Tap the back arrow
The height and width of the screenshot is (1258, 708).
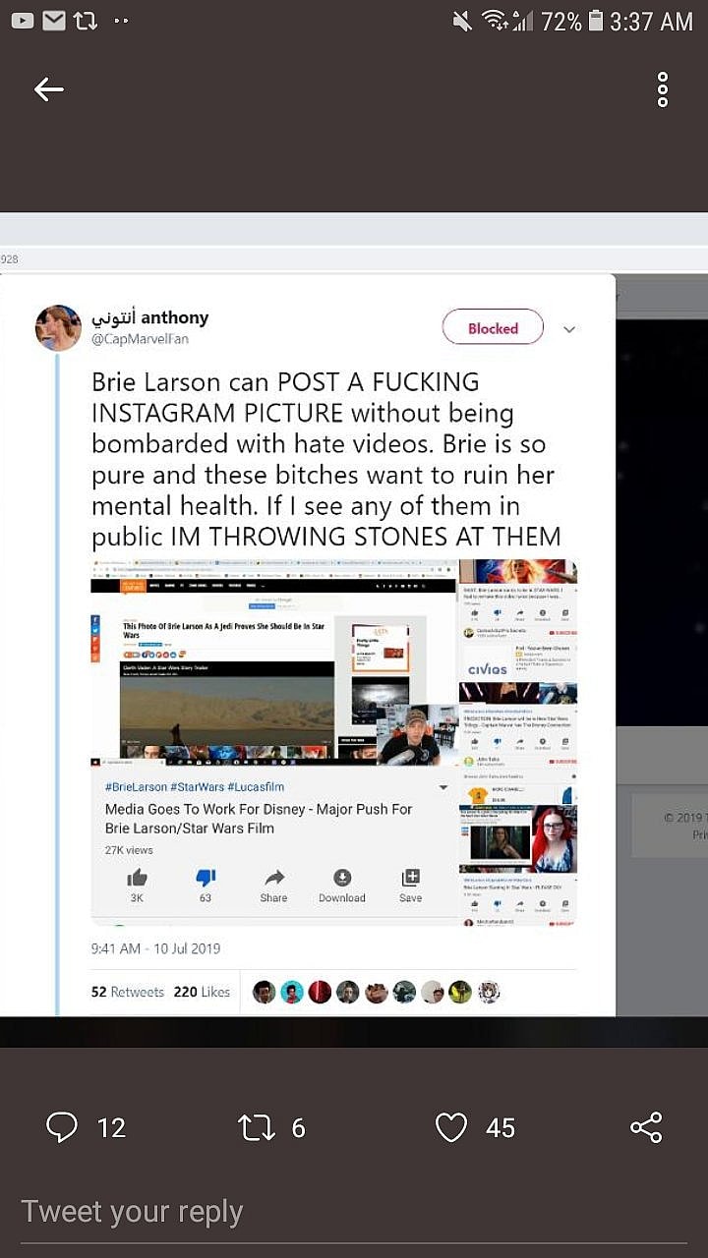click(48, 89)
